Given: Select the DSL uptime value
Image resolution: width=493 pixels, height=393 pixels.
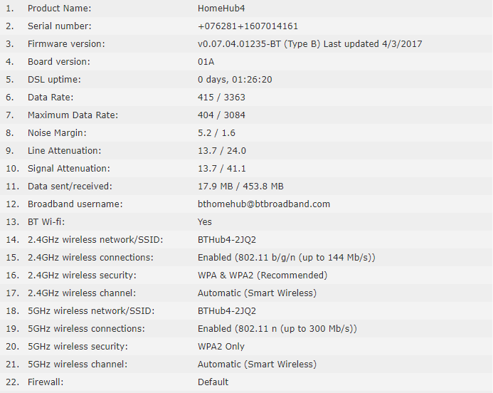Looking at the screenshot, I should [235, 80].
